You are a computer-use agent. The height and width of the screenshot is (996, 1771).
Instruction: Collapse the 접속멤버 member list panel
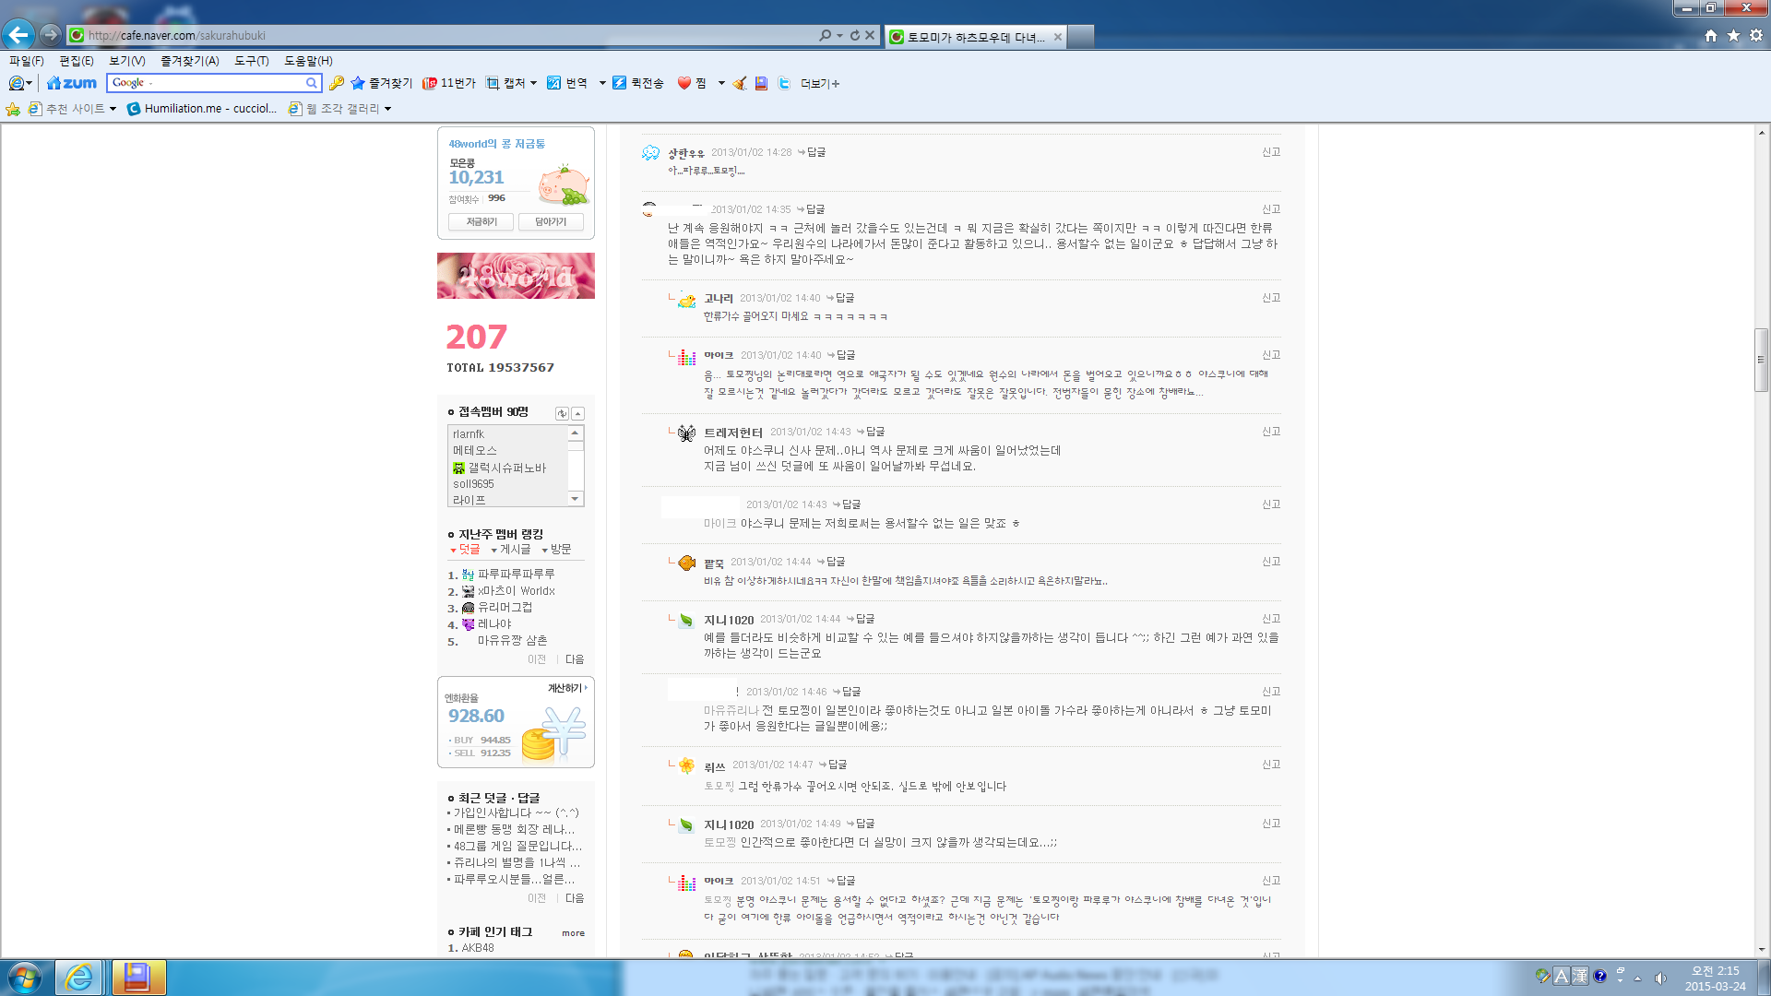(578, 413)
